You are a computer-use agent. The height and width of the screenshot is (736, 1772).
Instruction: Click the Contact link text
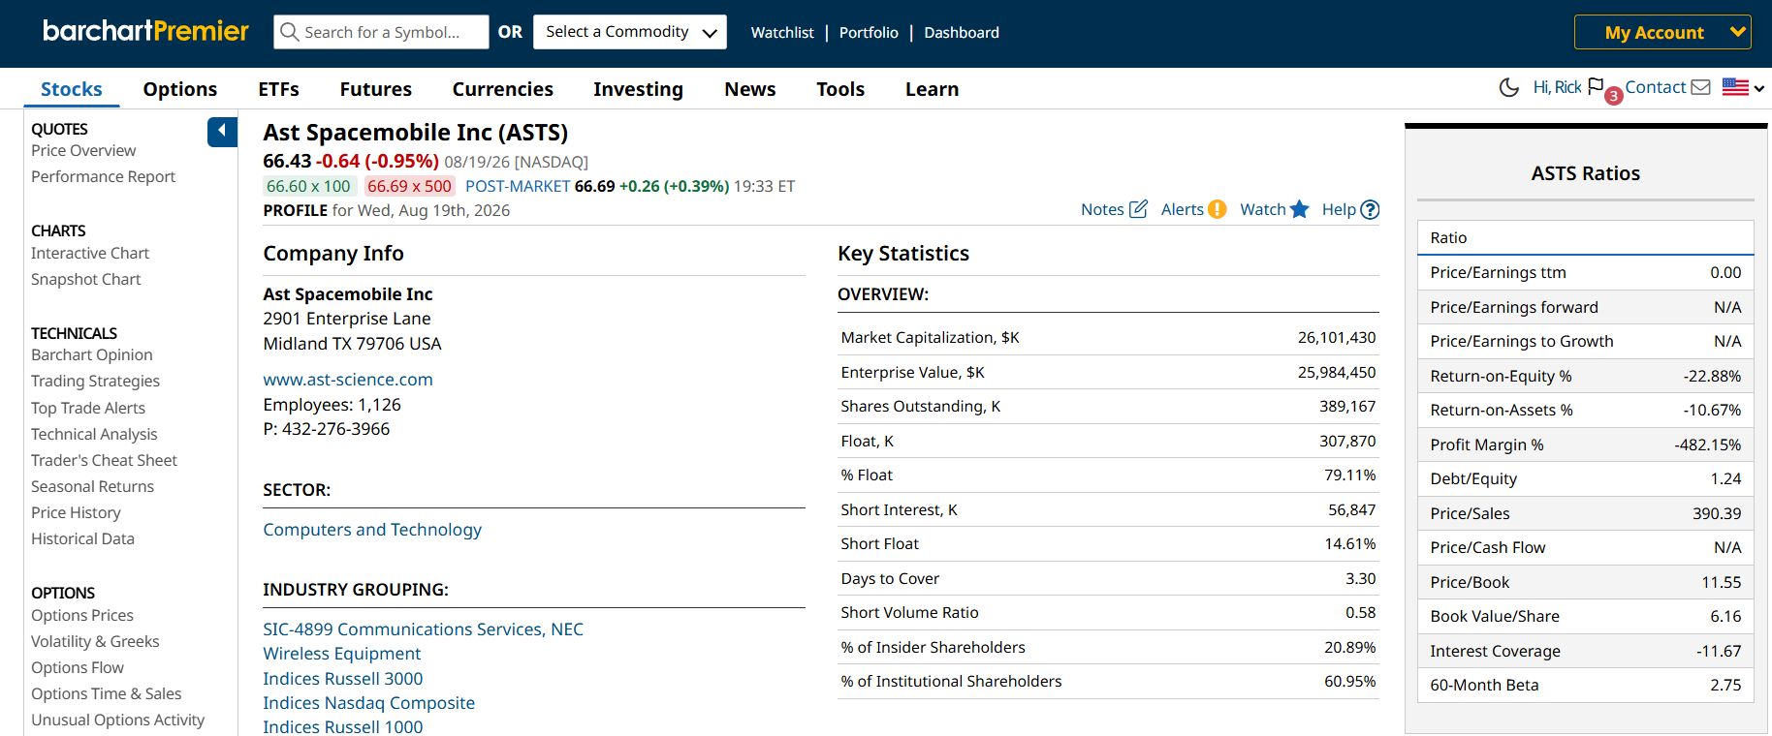[x=1656, y=87]
